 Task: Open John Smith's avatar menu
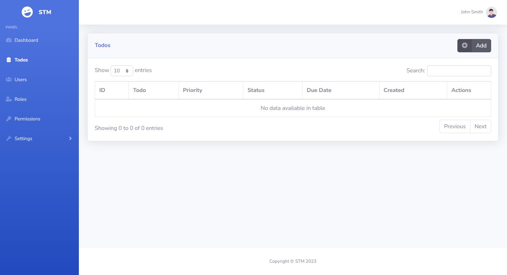[x=491, y=12]
